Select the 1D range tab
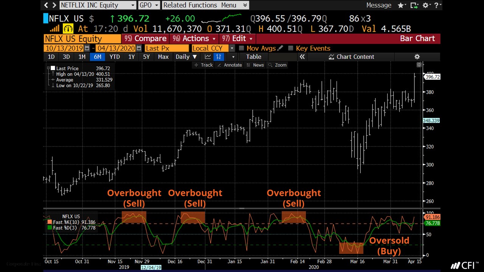Viewport: 484px width, 272px height. (51, 57)
